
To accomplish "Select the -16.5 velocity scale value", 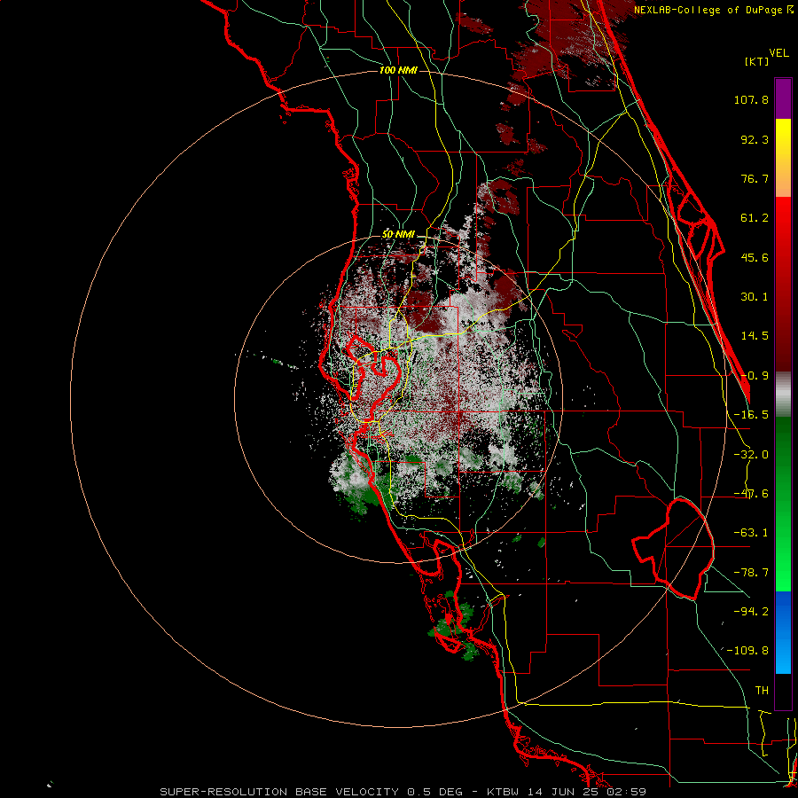I will pyautogui.click(x=751, y=415).
